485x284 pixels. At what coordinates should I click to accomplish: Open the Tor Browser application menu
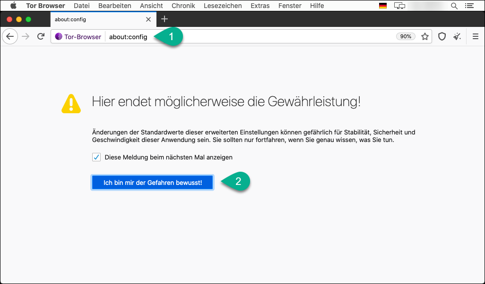[x=45, y=6]
